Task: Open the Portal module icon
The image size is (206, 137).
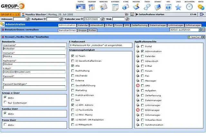Action: pyautogui.click(x=81, y=7)
